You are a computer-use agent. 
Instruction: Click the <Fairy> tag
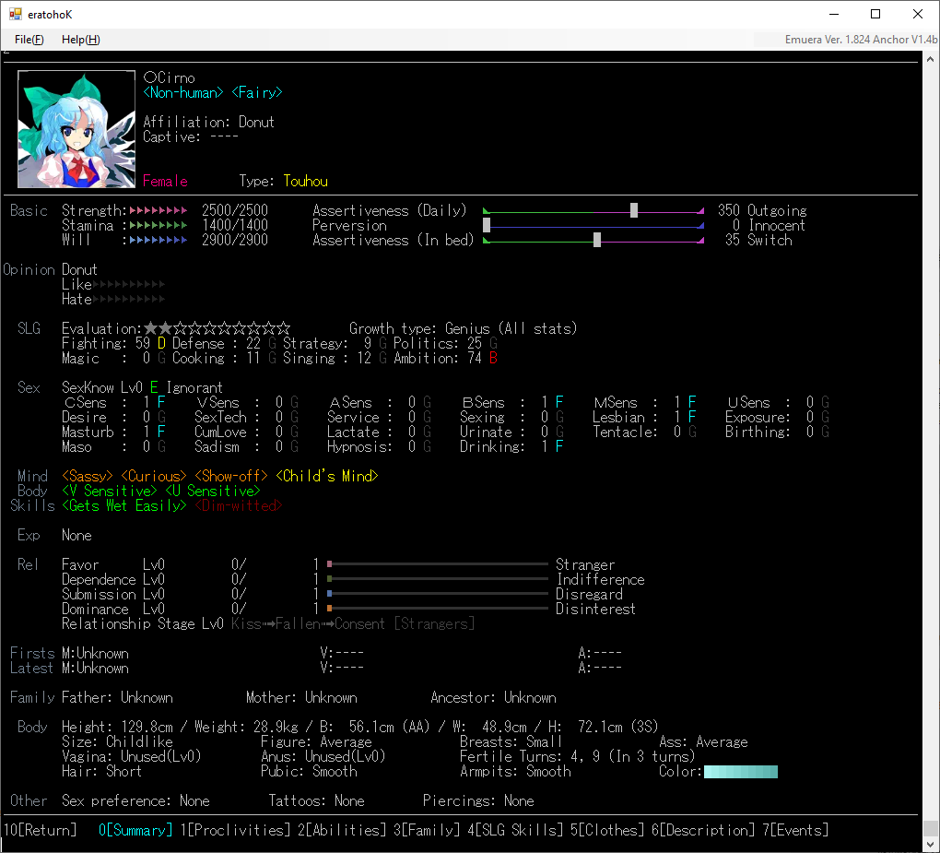click(257, 92)
